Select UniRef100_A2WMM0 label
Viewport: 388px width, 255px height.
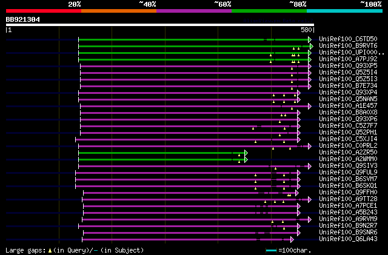(x=348, y=159)
